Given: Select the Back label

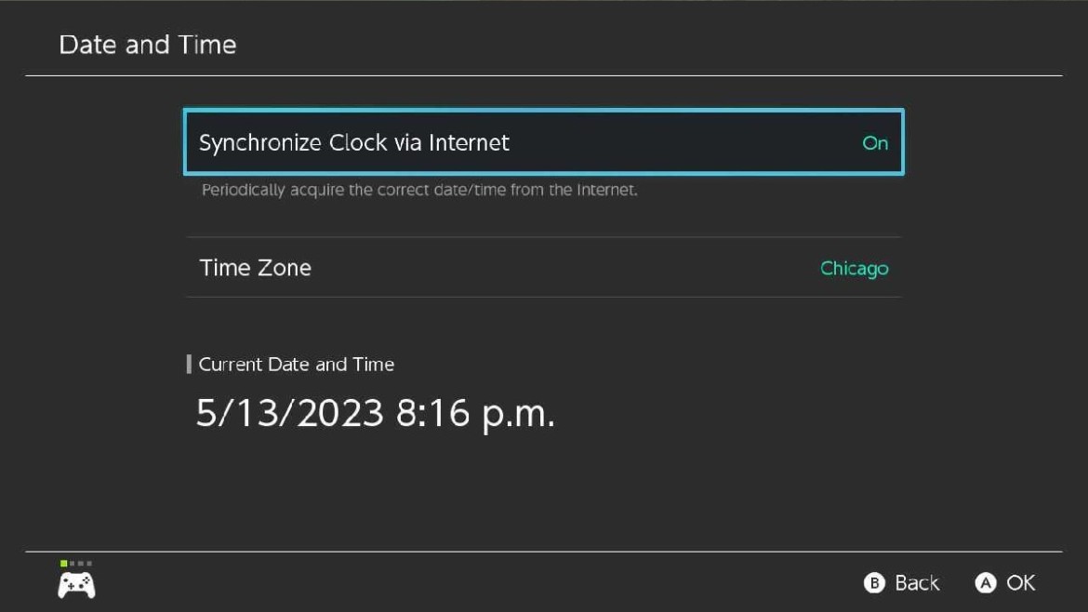Looking at the screenshot, I should click(916, 583).
